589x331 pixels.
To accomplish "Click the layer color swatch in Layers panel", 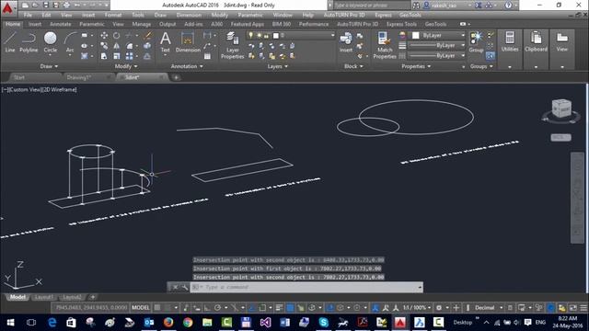I will [x=276, y=36].
